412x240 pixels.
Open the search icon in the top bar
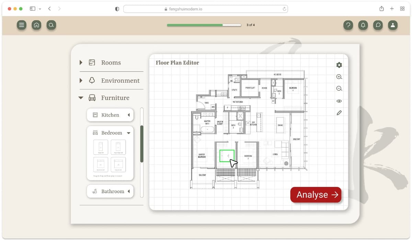[51, 25]
